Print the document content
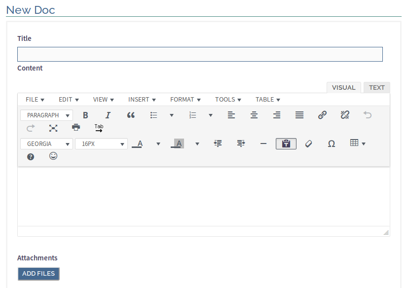The height and width of the screenshot is (288, 408). [x=76, y=128]
